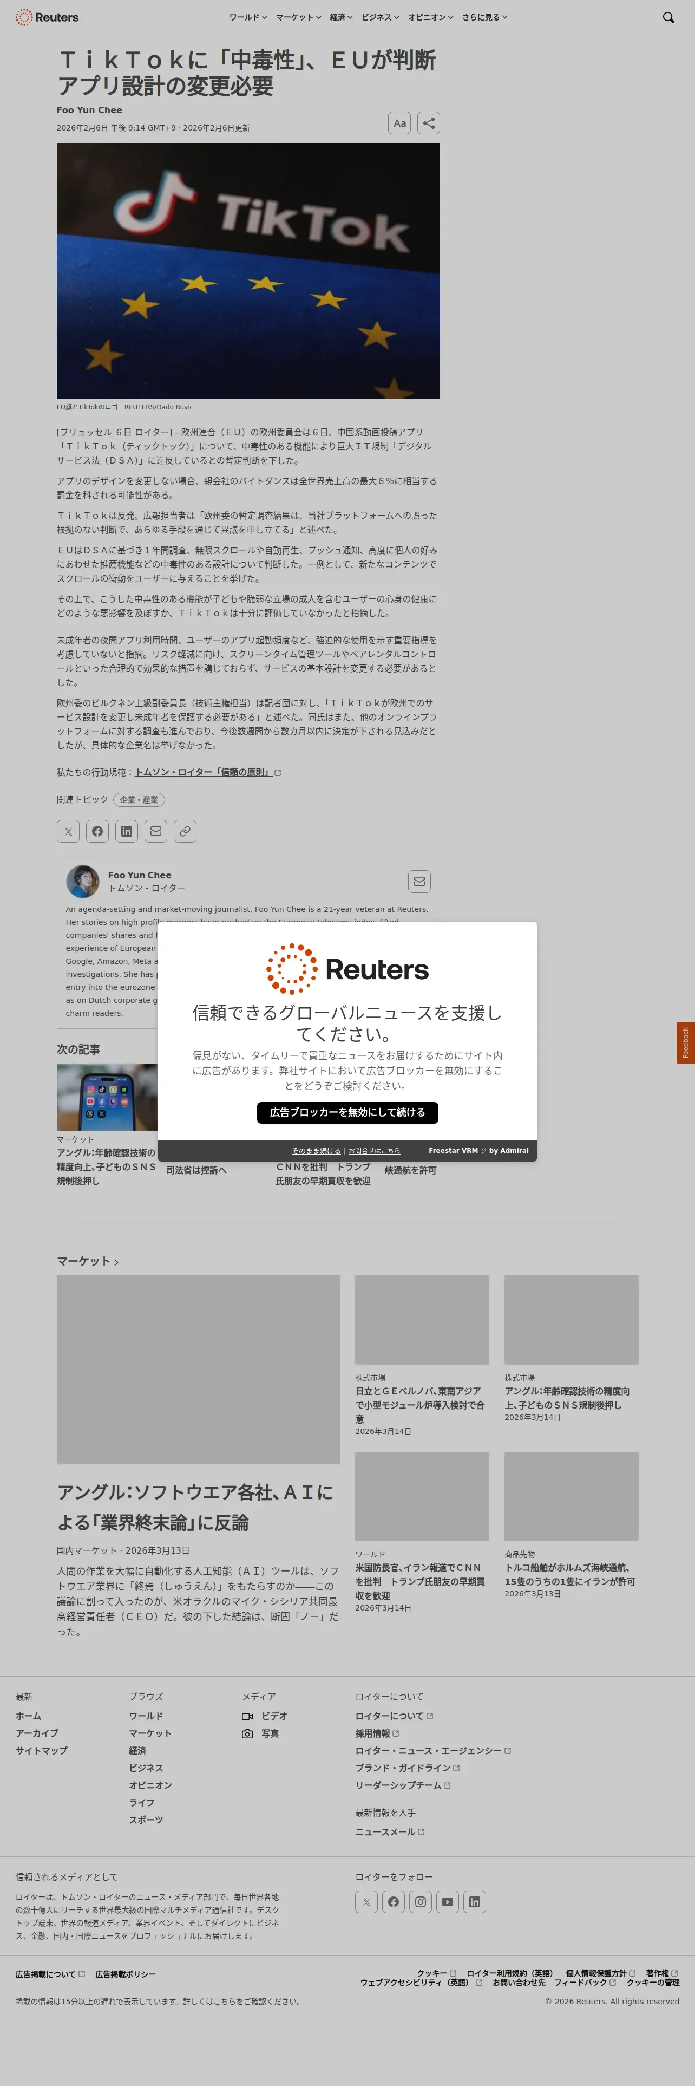Image resolution: width=695 pixels, height=2086 pixels.
Task: Open the search magnifier icon in header
Action: pyautogui.click(x=668, y=17)
